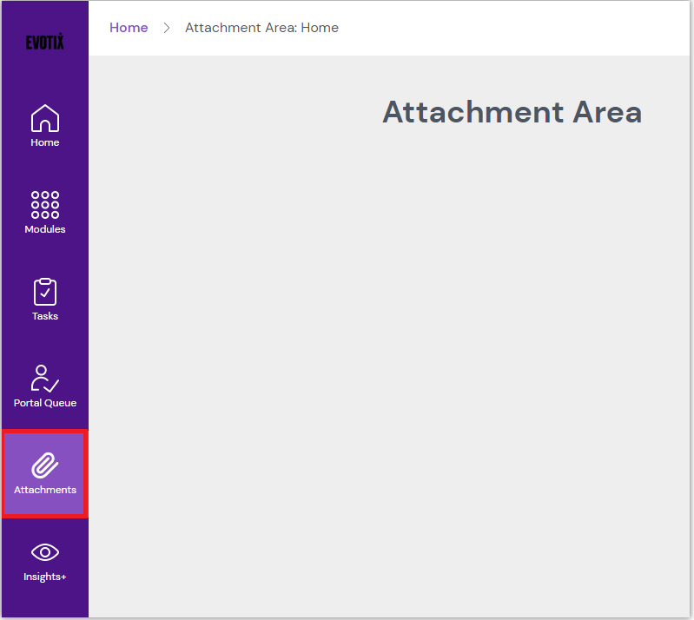Image resolution: width=694 pixels, height=620 pixels.
Task: Open the Modules grid icon
Action: pyautogui.click(x=45, y=205)
